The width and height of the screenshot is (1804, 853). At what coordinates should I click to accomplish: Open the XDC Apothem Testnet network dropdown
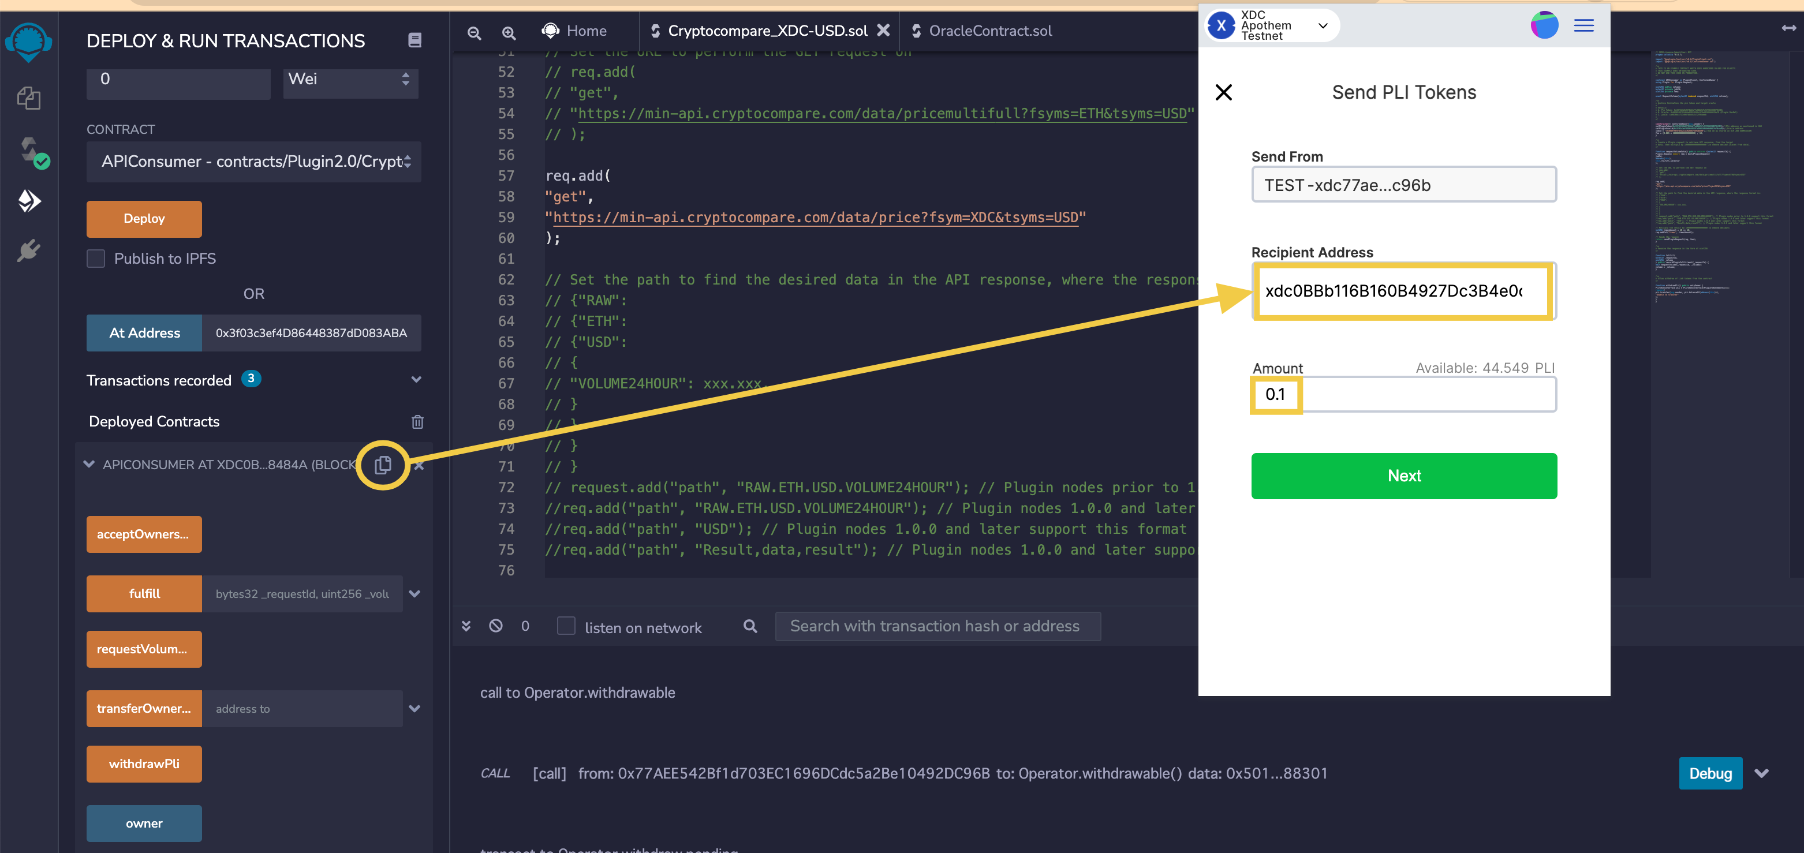1323,25
